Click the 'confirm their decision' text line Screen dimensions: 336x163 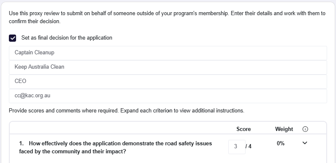35,21
